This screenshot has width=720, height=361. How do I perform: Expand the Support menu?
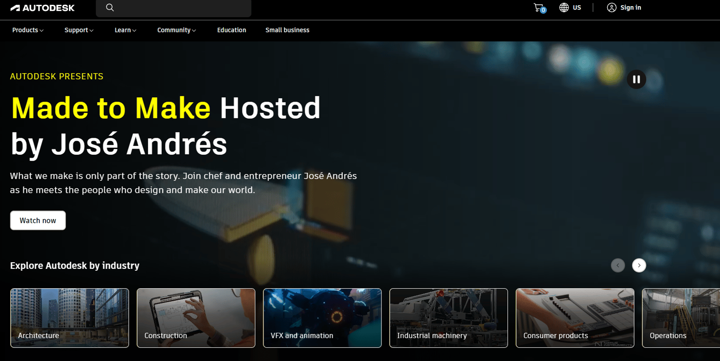[79, 30]
